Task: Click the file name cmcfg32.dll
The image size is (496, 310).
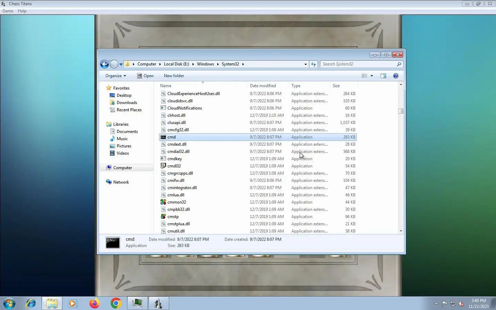Action: [x=178, y=130]
